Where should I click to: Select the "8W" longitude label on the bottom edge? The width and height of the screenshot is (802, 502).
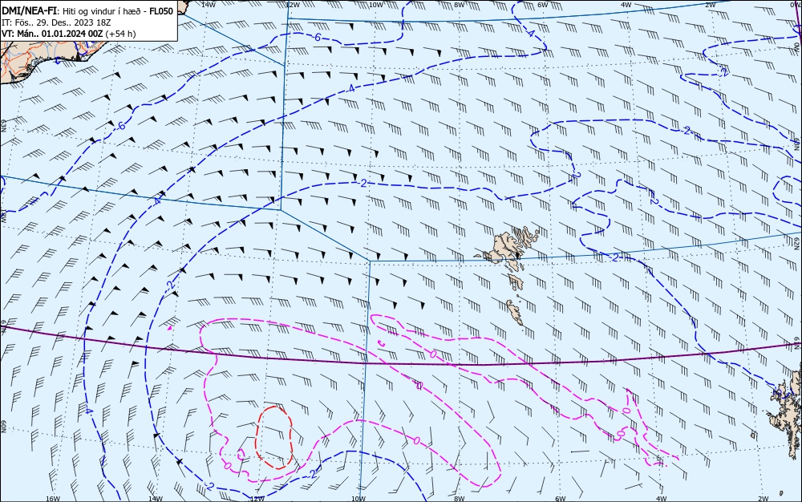pos(459,499)
